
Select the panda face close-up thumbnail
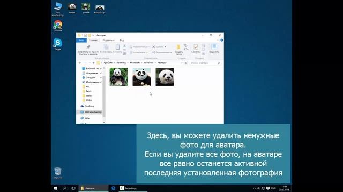coord(165,77)
